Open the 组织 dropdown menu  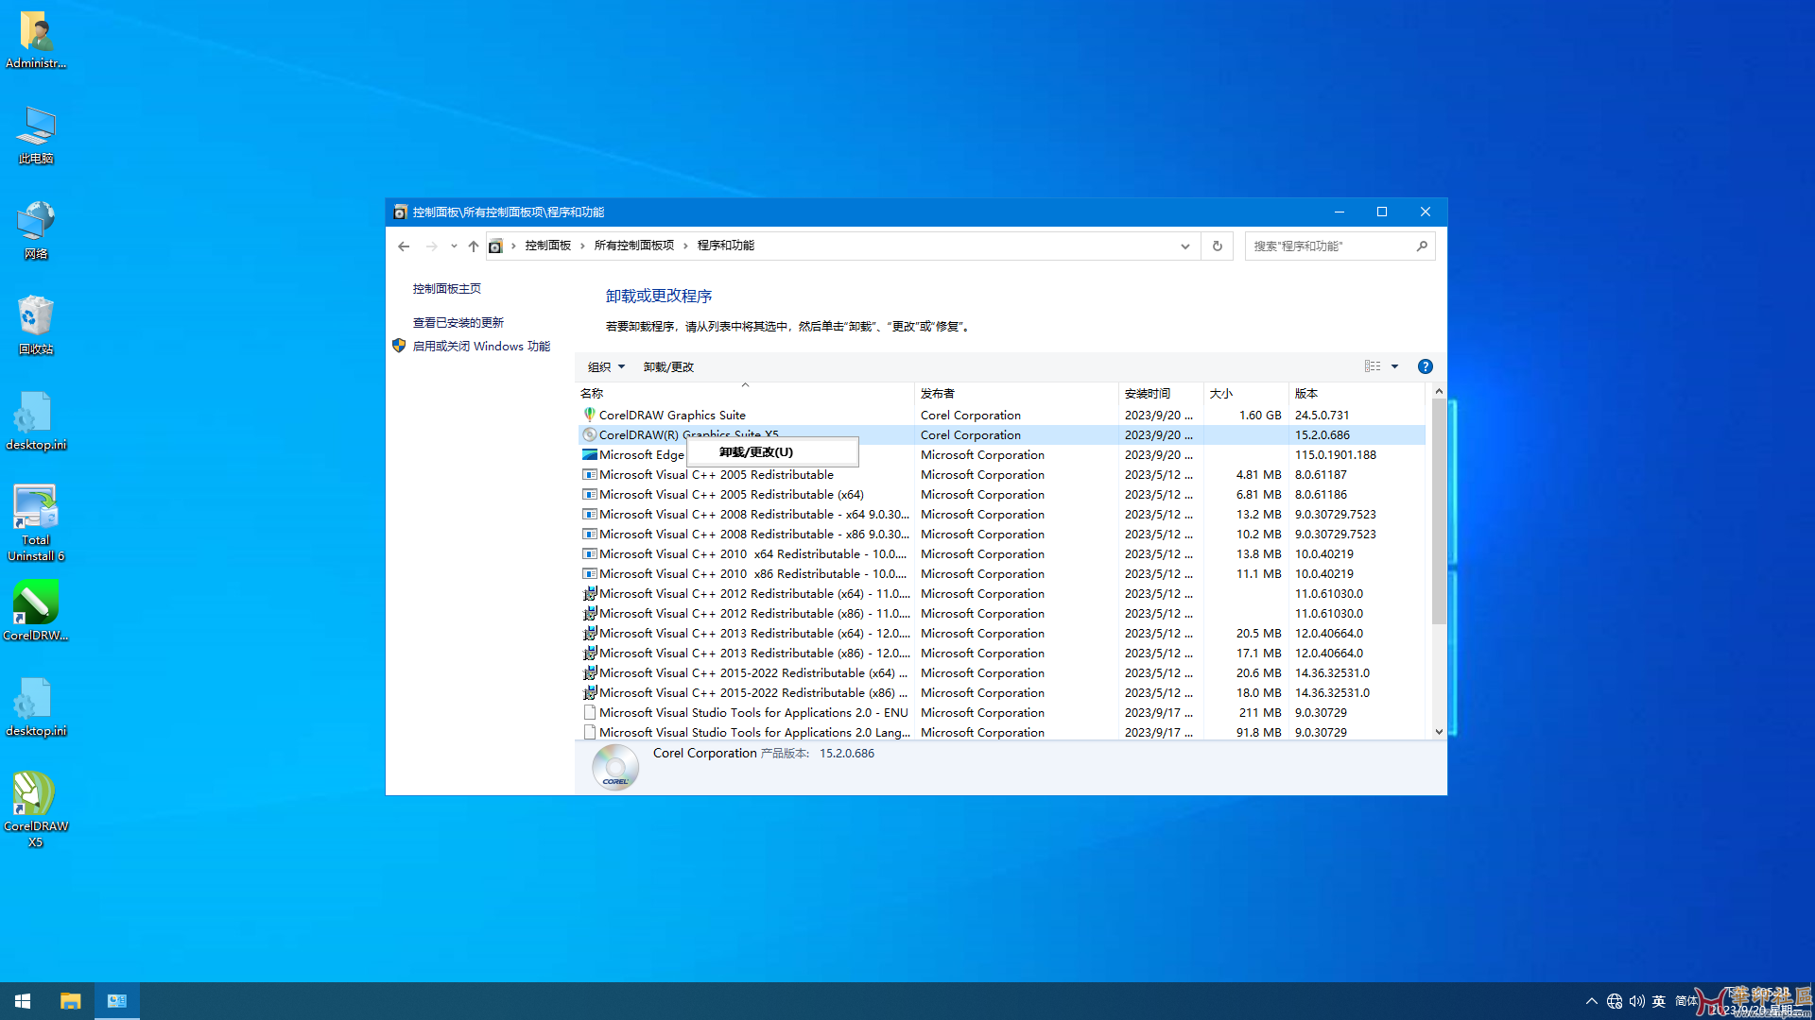606,366
